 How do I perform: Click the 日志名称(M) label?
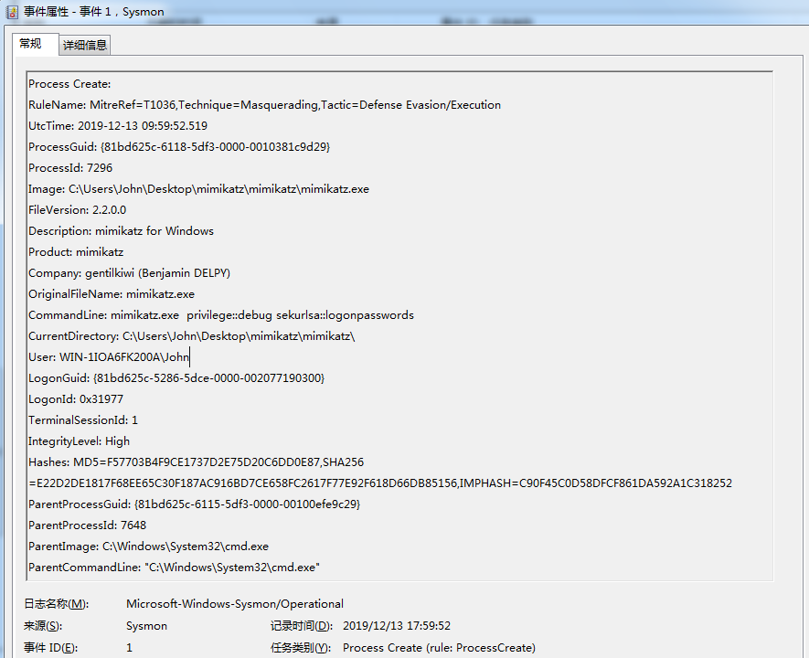pos(57,604)
